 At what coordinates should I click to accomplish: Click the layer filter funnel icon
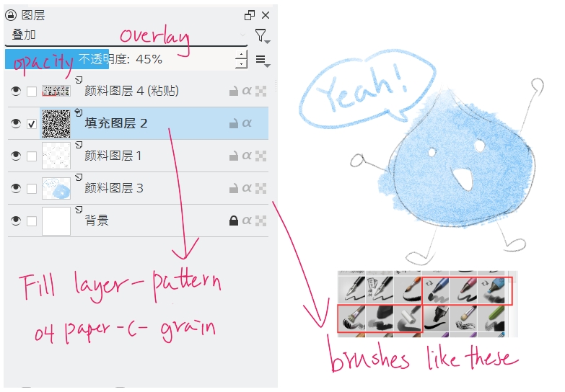262,36
